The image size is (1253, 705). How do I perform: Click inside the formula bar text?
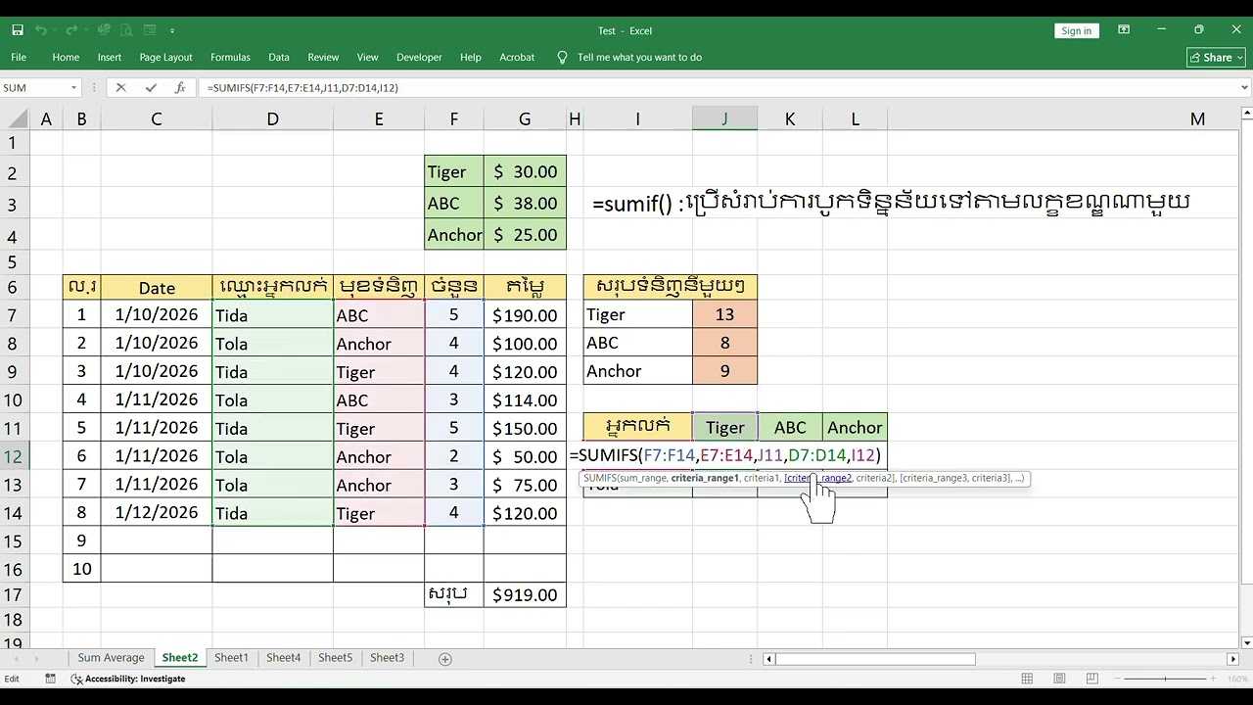[302, 87]
